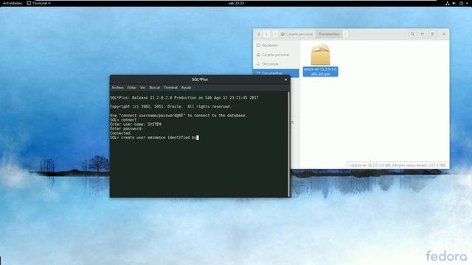Select Carpeta personal in Files sidebar
Viewport: 472px width, 265px height.
point(276,54)
